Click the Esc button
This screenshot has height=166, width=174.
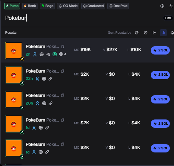168,18
